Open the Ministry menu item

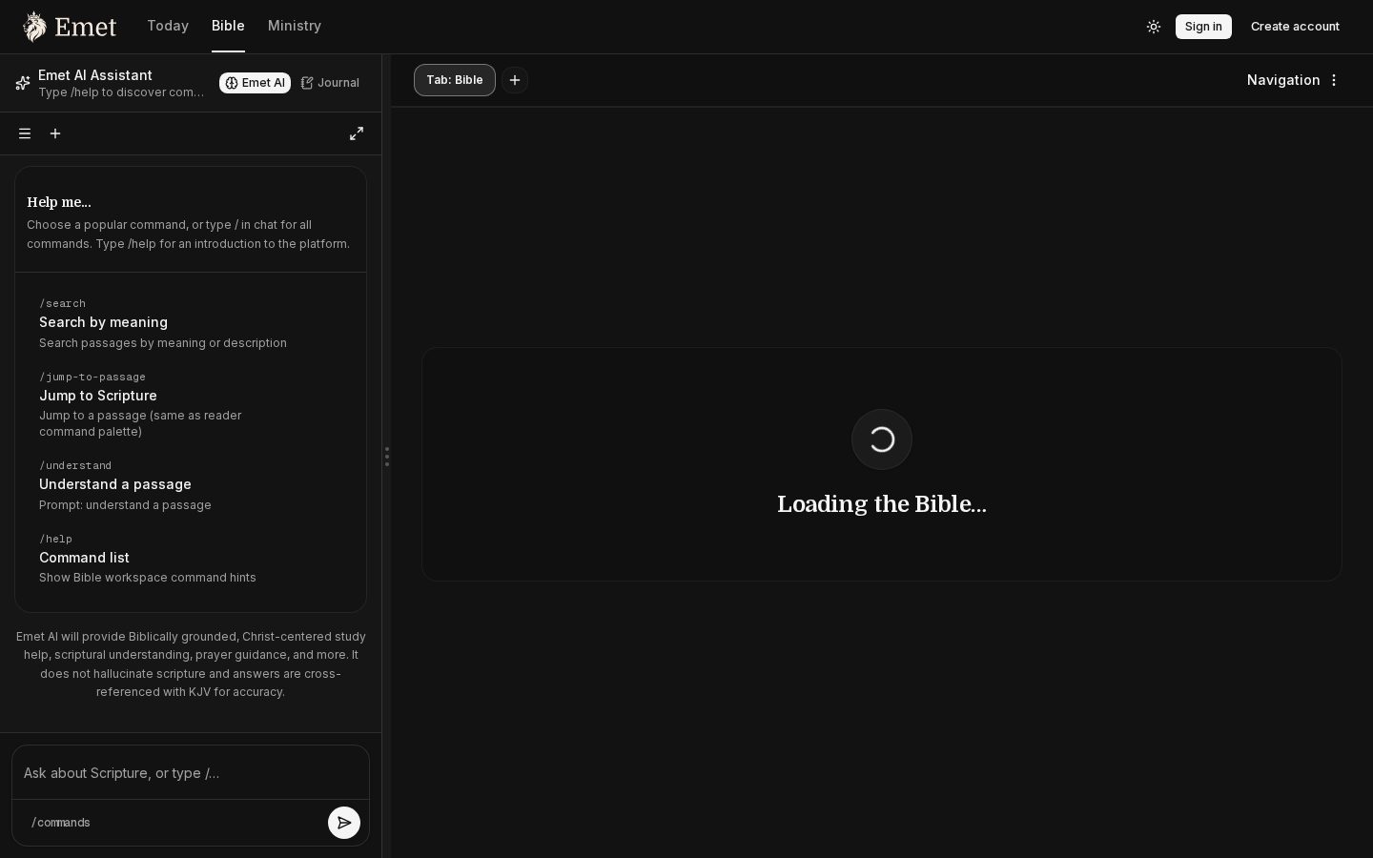click(295, 26)
